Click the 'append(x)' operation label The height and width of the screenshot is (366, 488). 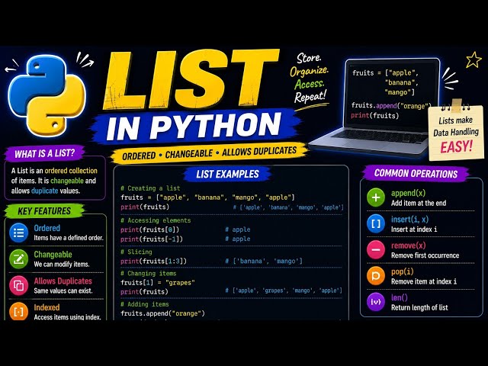click(408, 193)
